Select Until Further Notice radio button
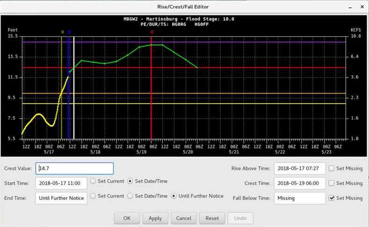369x227 pixels. click(174, 196)
